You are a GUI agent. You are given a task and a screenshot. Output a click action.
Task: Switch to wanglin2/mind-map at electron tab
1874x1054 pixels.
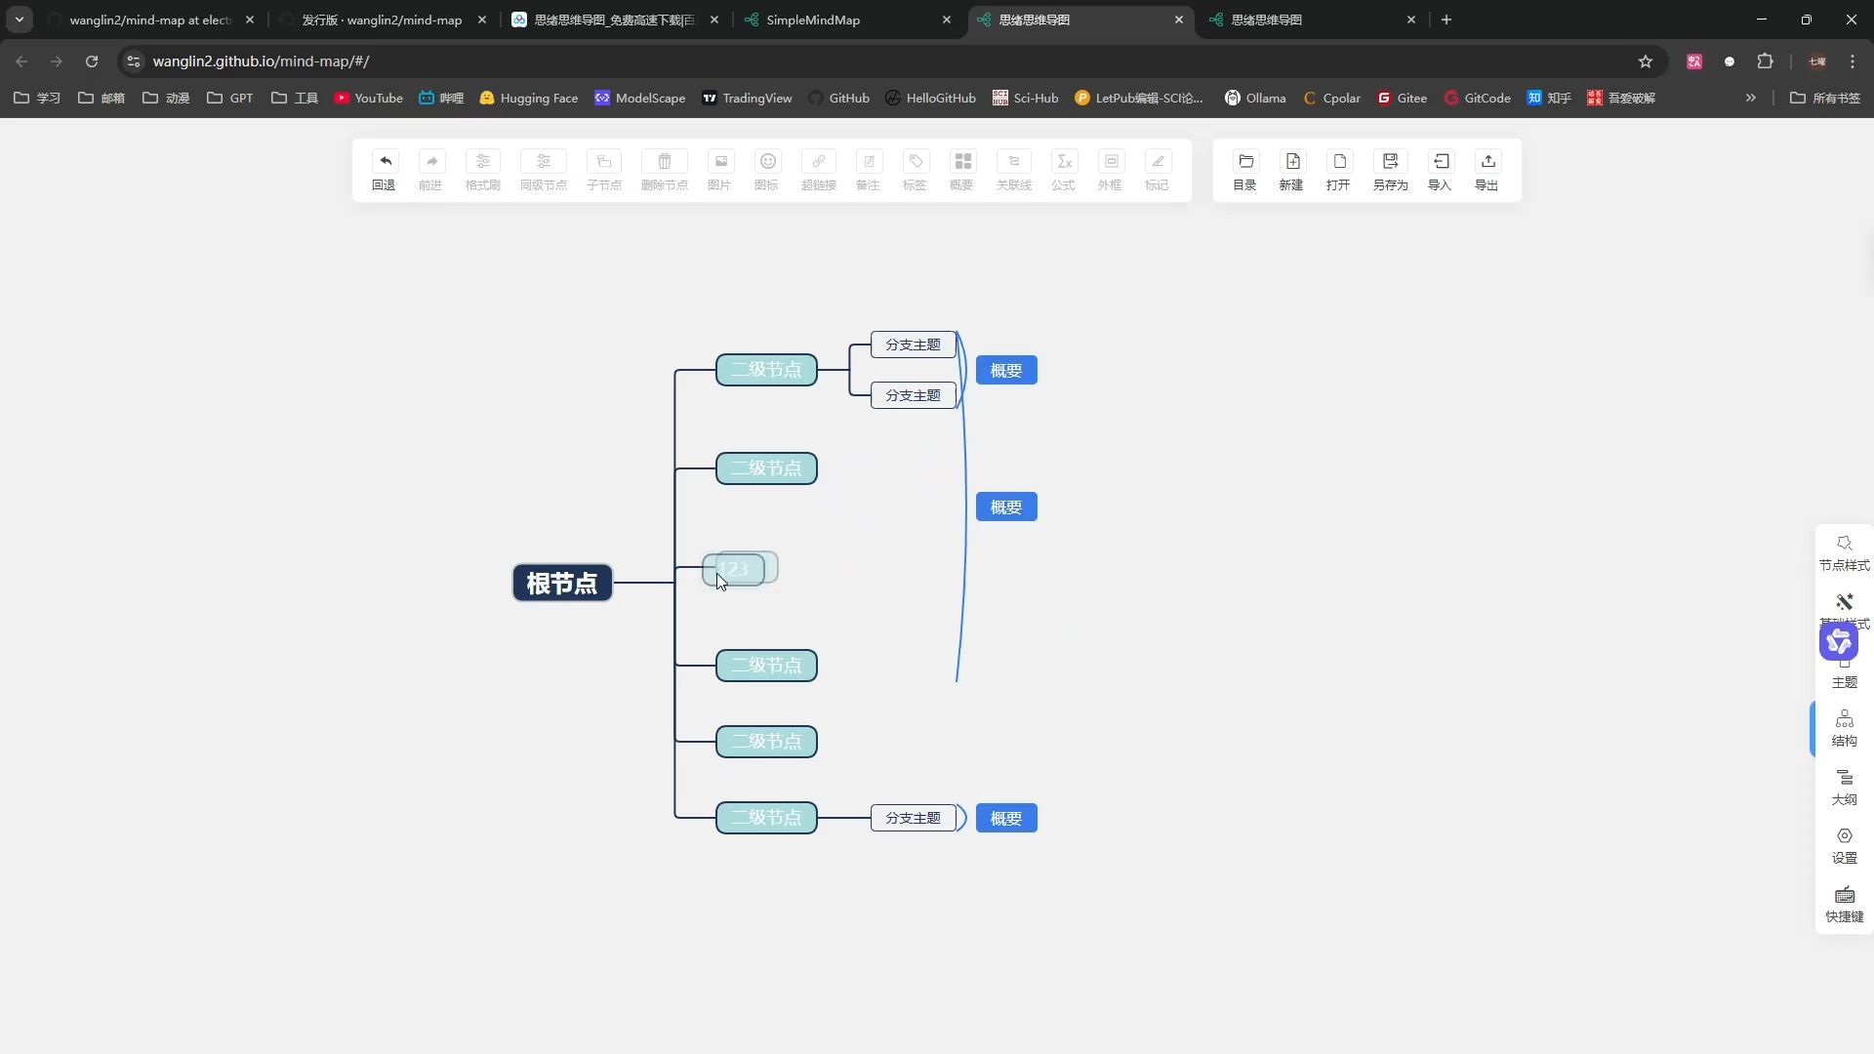coord(151,20)
